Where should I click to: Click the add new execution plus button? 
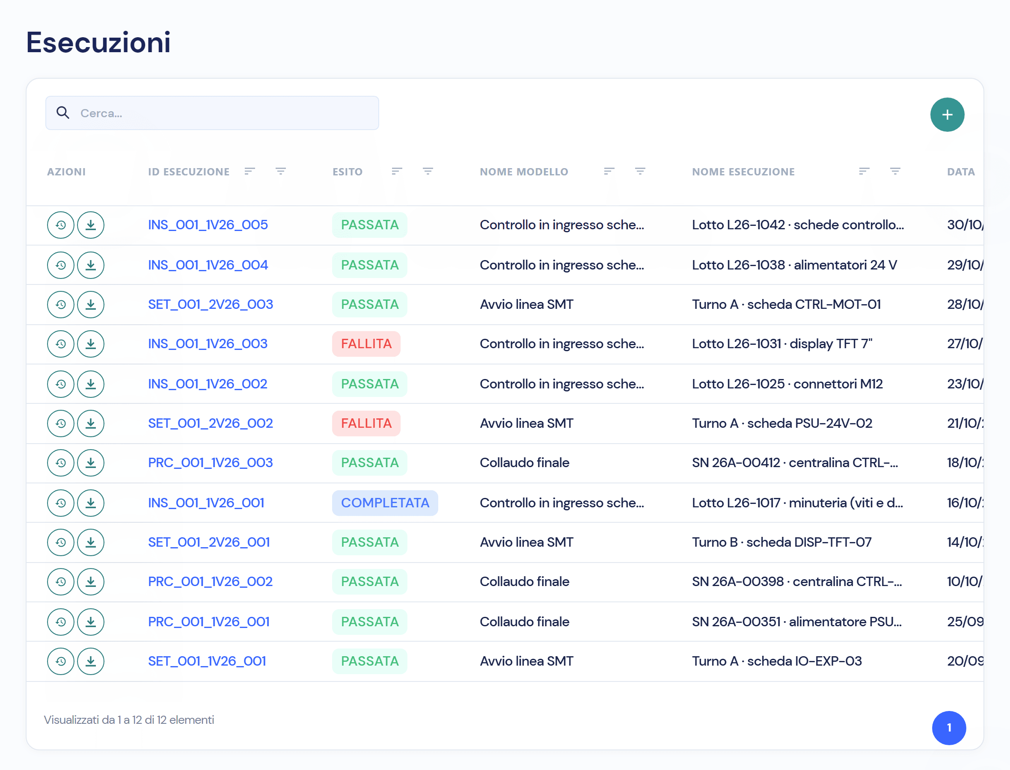coord(947,115)
